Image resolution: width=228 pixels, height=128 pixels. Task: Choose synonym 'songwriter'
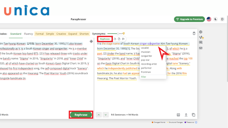tap(146, 56)
